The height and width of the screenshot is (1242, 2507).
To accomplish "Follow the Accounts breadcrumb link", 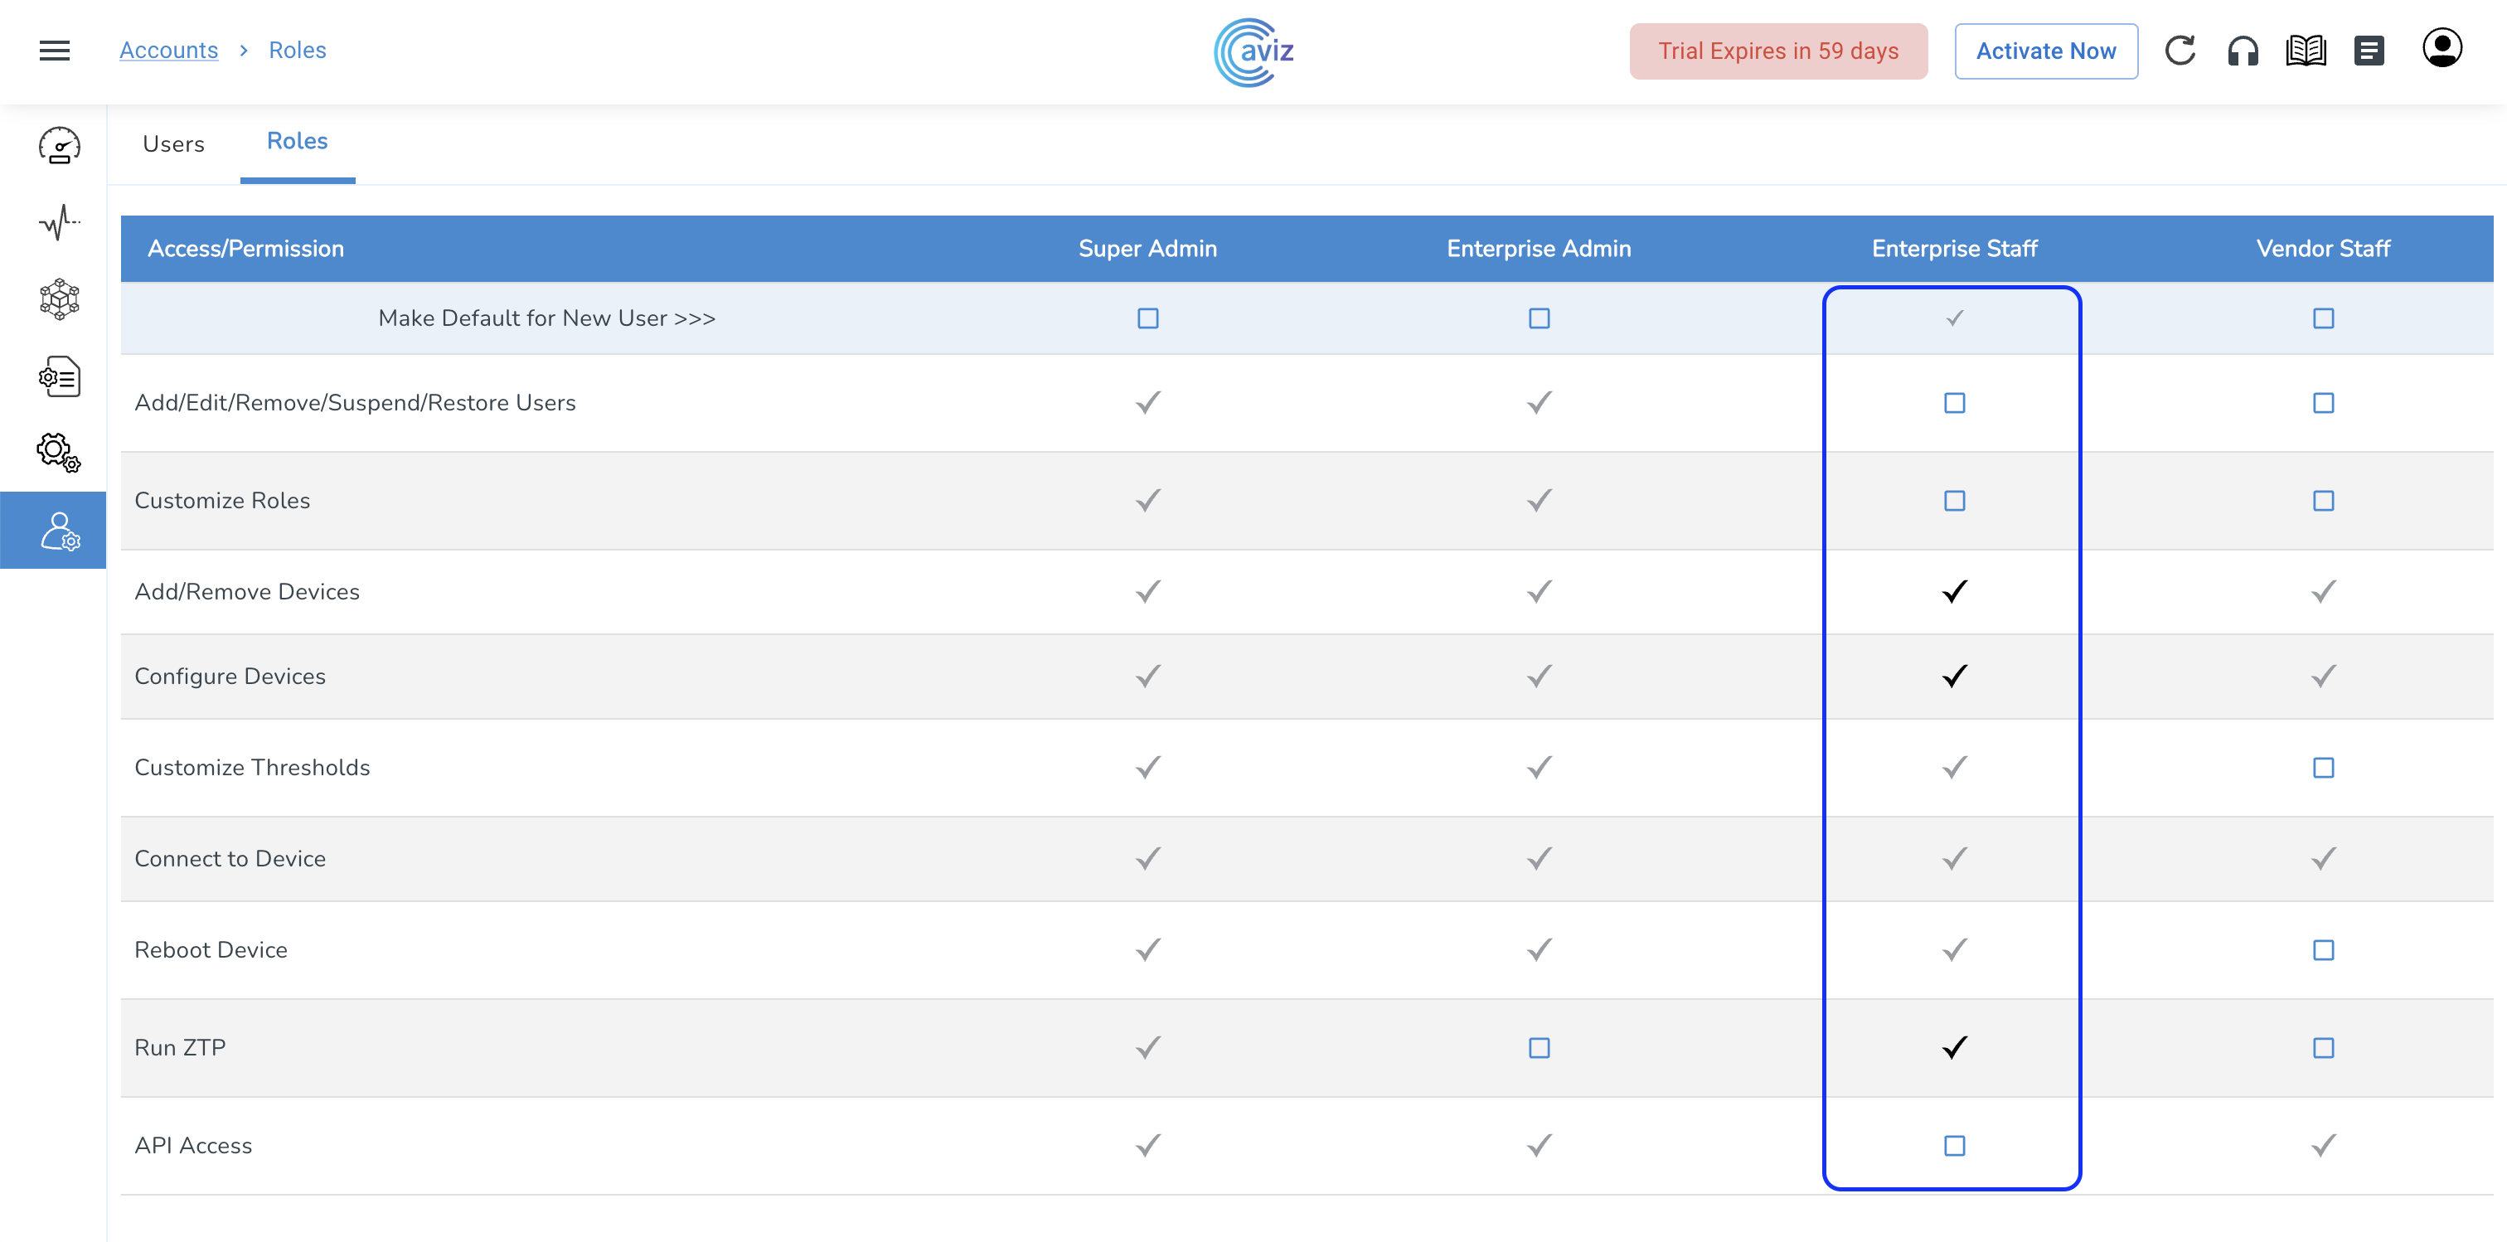I will tap(168, 51).
